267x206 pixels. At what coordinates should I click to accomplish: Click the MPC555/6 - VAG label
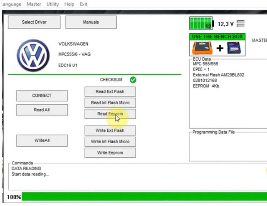(74, 54)
